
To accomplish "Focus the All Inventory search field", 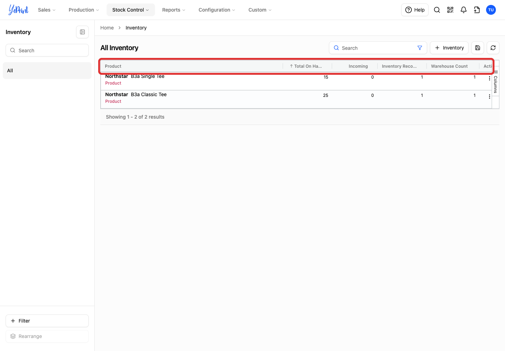I will (378, 48).
